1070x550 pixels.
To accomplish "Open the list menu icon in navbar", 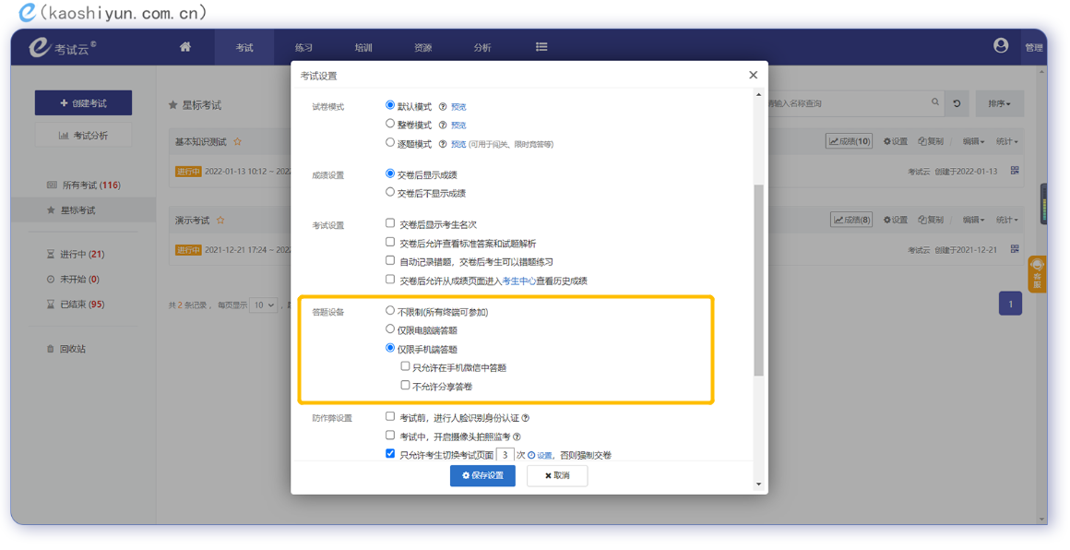I will (541, 47).
